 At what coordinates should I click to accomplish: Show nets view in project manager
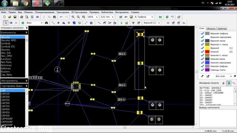click(x=234, y=83)
